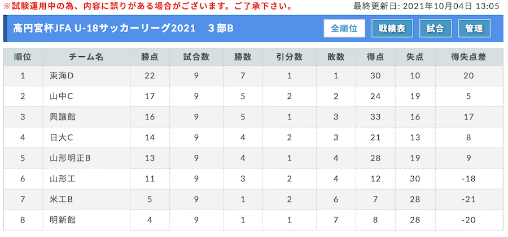Click the league title 高円宮杯JFA U-18サッカーリーグ2021
Screen dimensions: 508x237
[104, 29]
